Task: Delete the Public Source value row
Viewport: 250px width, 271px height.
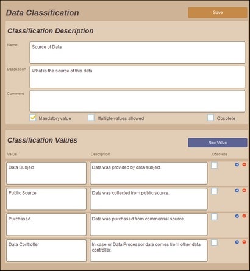Action: click(244, 191)
